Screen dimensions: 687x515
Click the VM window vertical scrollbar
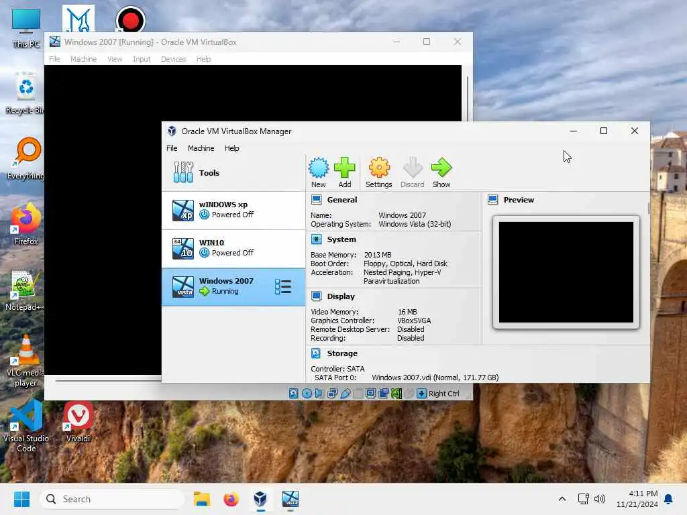click(467, 99)
